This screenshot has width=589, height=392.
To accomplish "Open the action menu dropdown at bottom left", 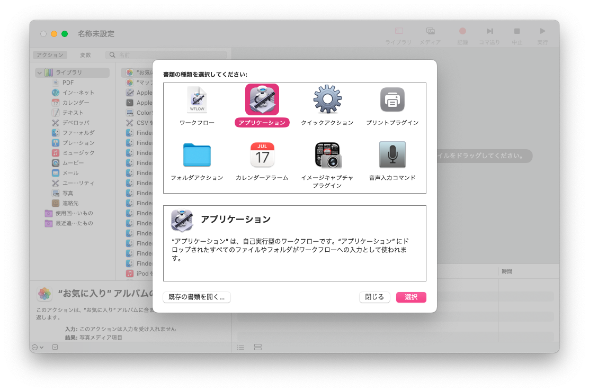I will click(x=38, y=348).
